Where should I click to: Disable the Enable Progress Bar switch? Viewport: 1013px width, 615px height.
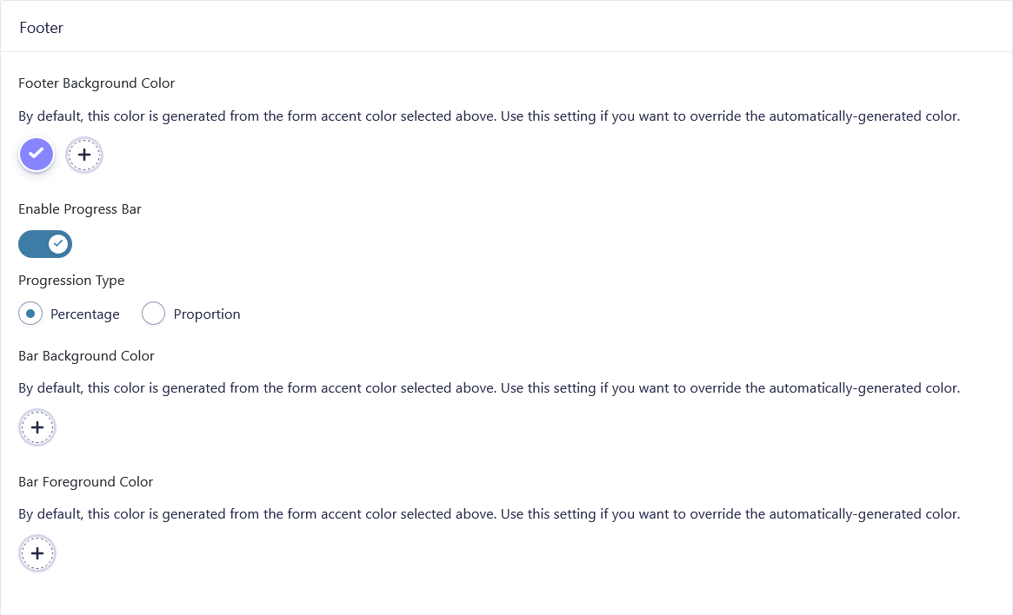(x=44, y=244)
